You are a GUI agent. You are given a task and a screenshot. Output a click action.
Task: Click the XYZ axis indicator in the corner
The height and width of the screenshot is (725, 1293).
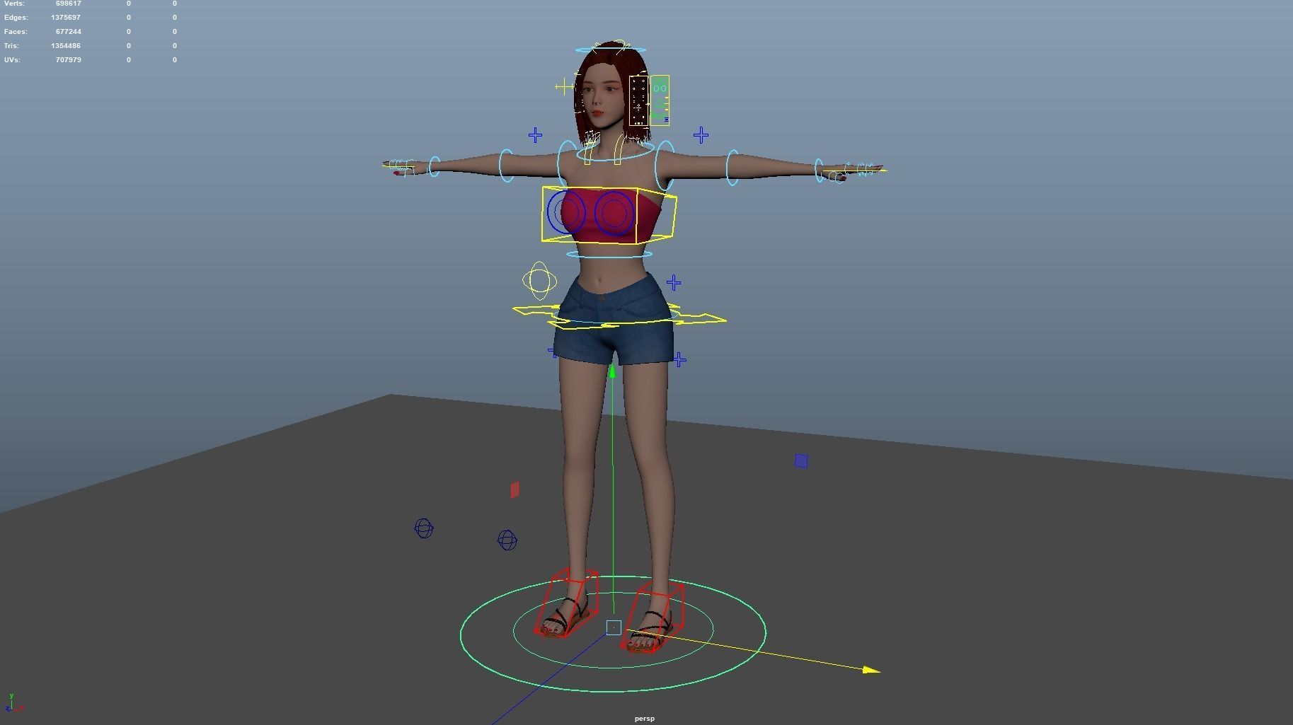(14, 702)
